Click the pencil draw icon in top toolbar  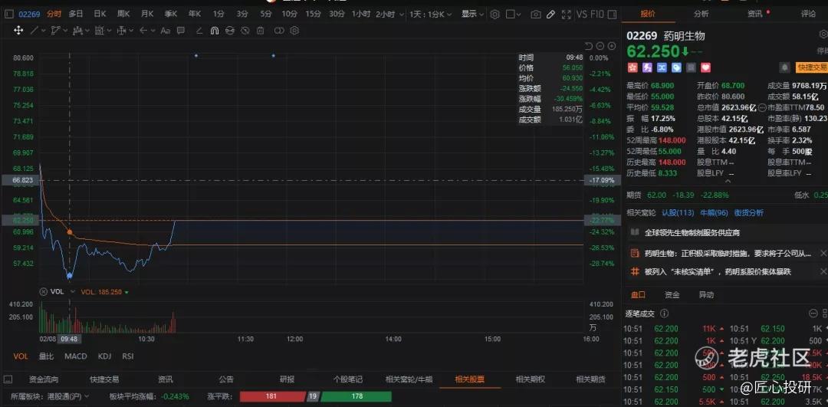click(550, 15)
